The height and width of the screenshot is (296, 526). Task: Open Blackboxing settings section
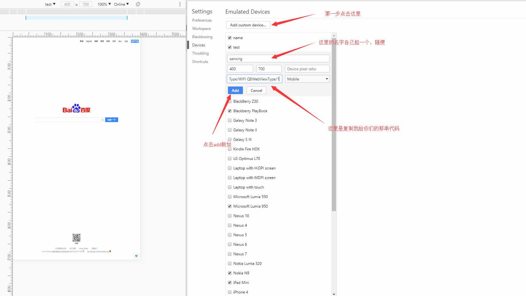tap(202, 37)
